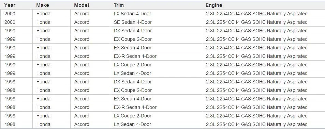The width and height of the screenshot is (325, 129).
Task: Select the 1999 EX-R Sedan 4-Door trim cell
Action: (156, 56)
